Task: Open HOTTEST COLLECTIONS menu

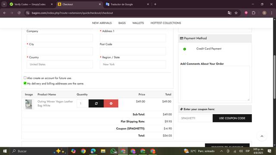Action: (x=166, y=23)
